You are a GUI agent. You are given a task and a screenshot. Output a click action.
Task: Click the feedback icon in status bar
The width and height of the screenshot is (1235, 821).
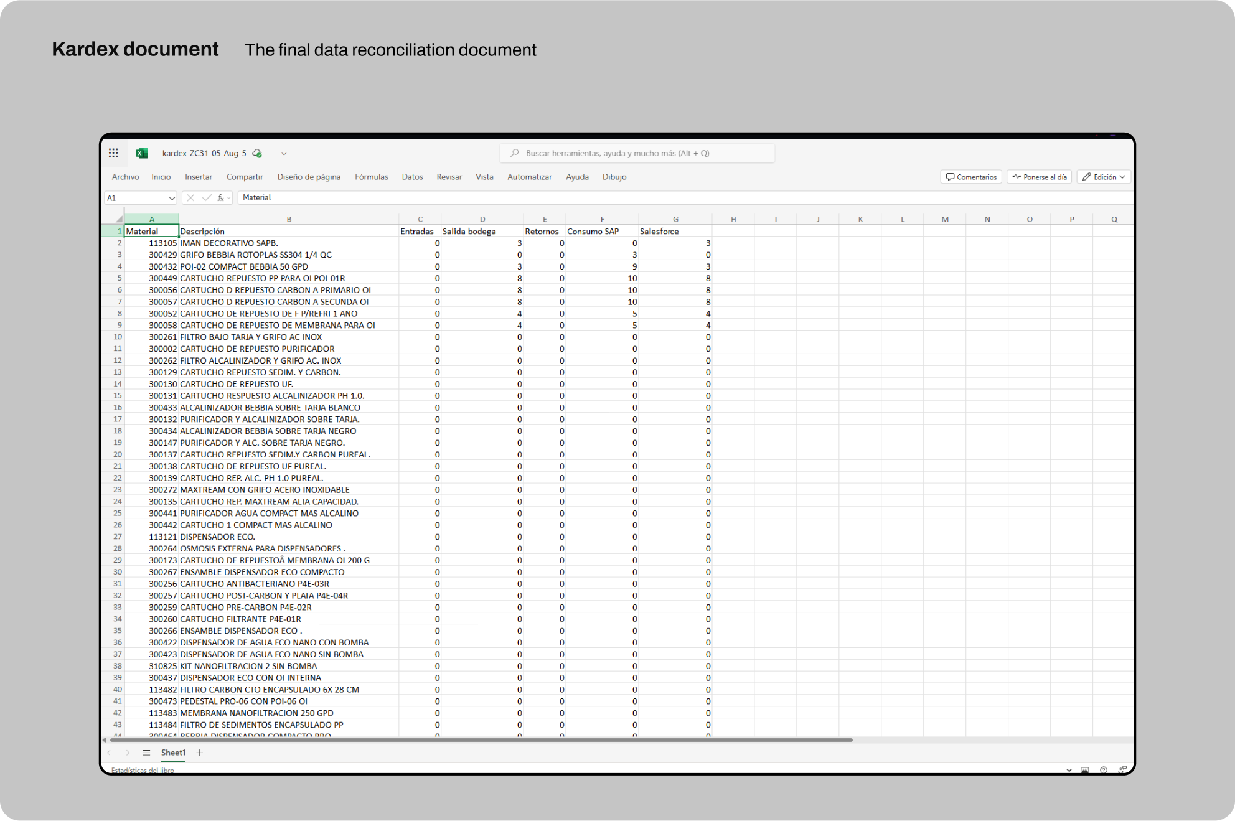[x=1122, y=770]
